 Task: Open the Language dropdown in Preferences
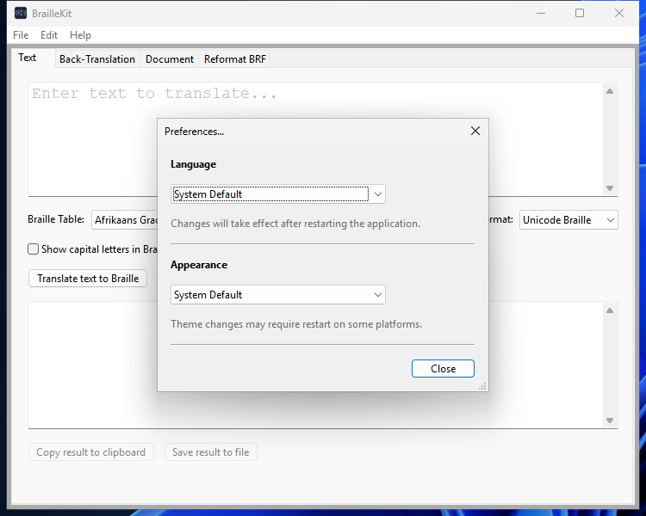coord(278,194)
